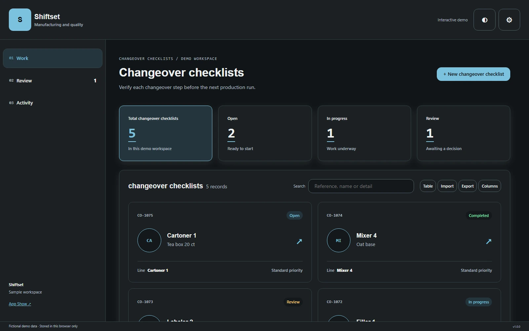Filter by the Review stat card
This screenshot has height=331, width=529.
[464, 133]
